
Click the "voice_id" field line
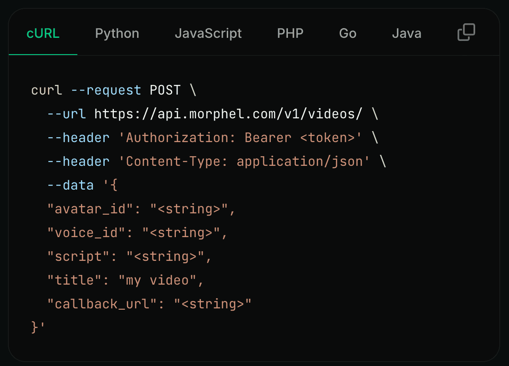pyautogui.click(x=137, y=233)
